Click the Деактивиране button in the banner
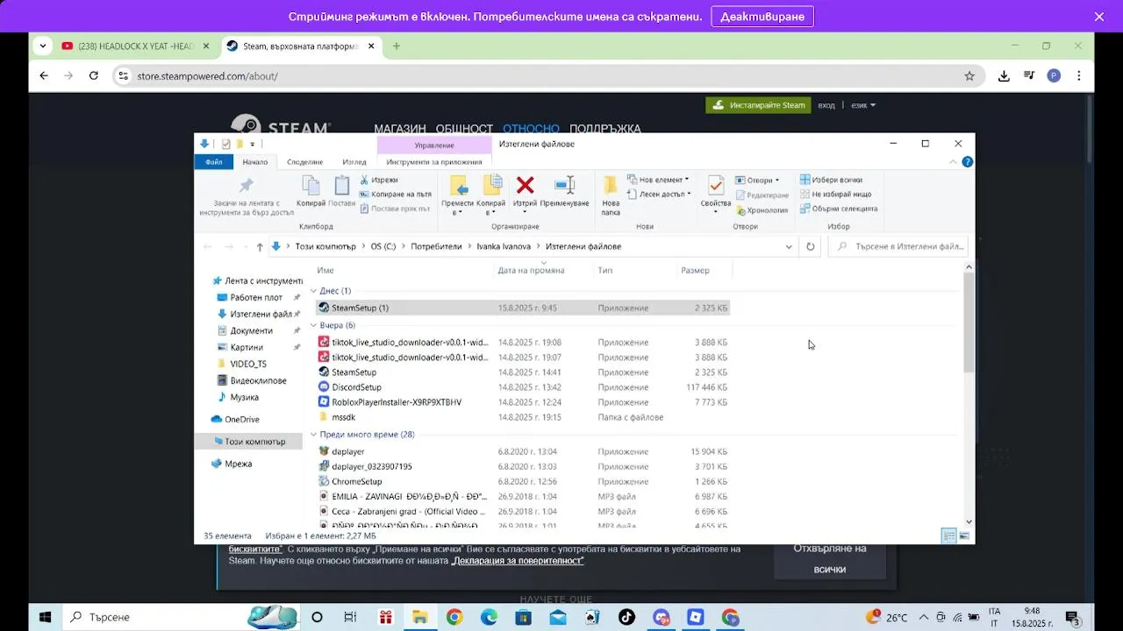The width and height of the screenshot is (1123, 631). coord(762,17)
